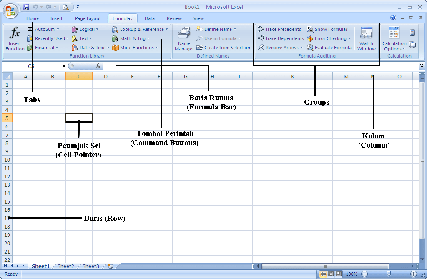Open the AutoSum dropdown

[58, 29]
